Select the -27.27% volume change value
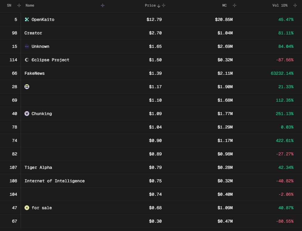The image size is (302, 231). click(285, 154)
